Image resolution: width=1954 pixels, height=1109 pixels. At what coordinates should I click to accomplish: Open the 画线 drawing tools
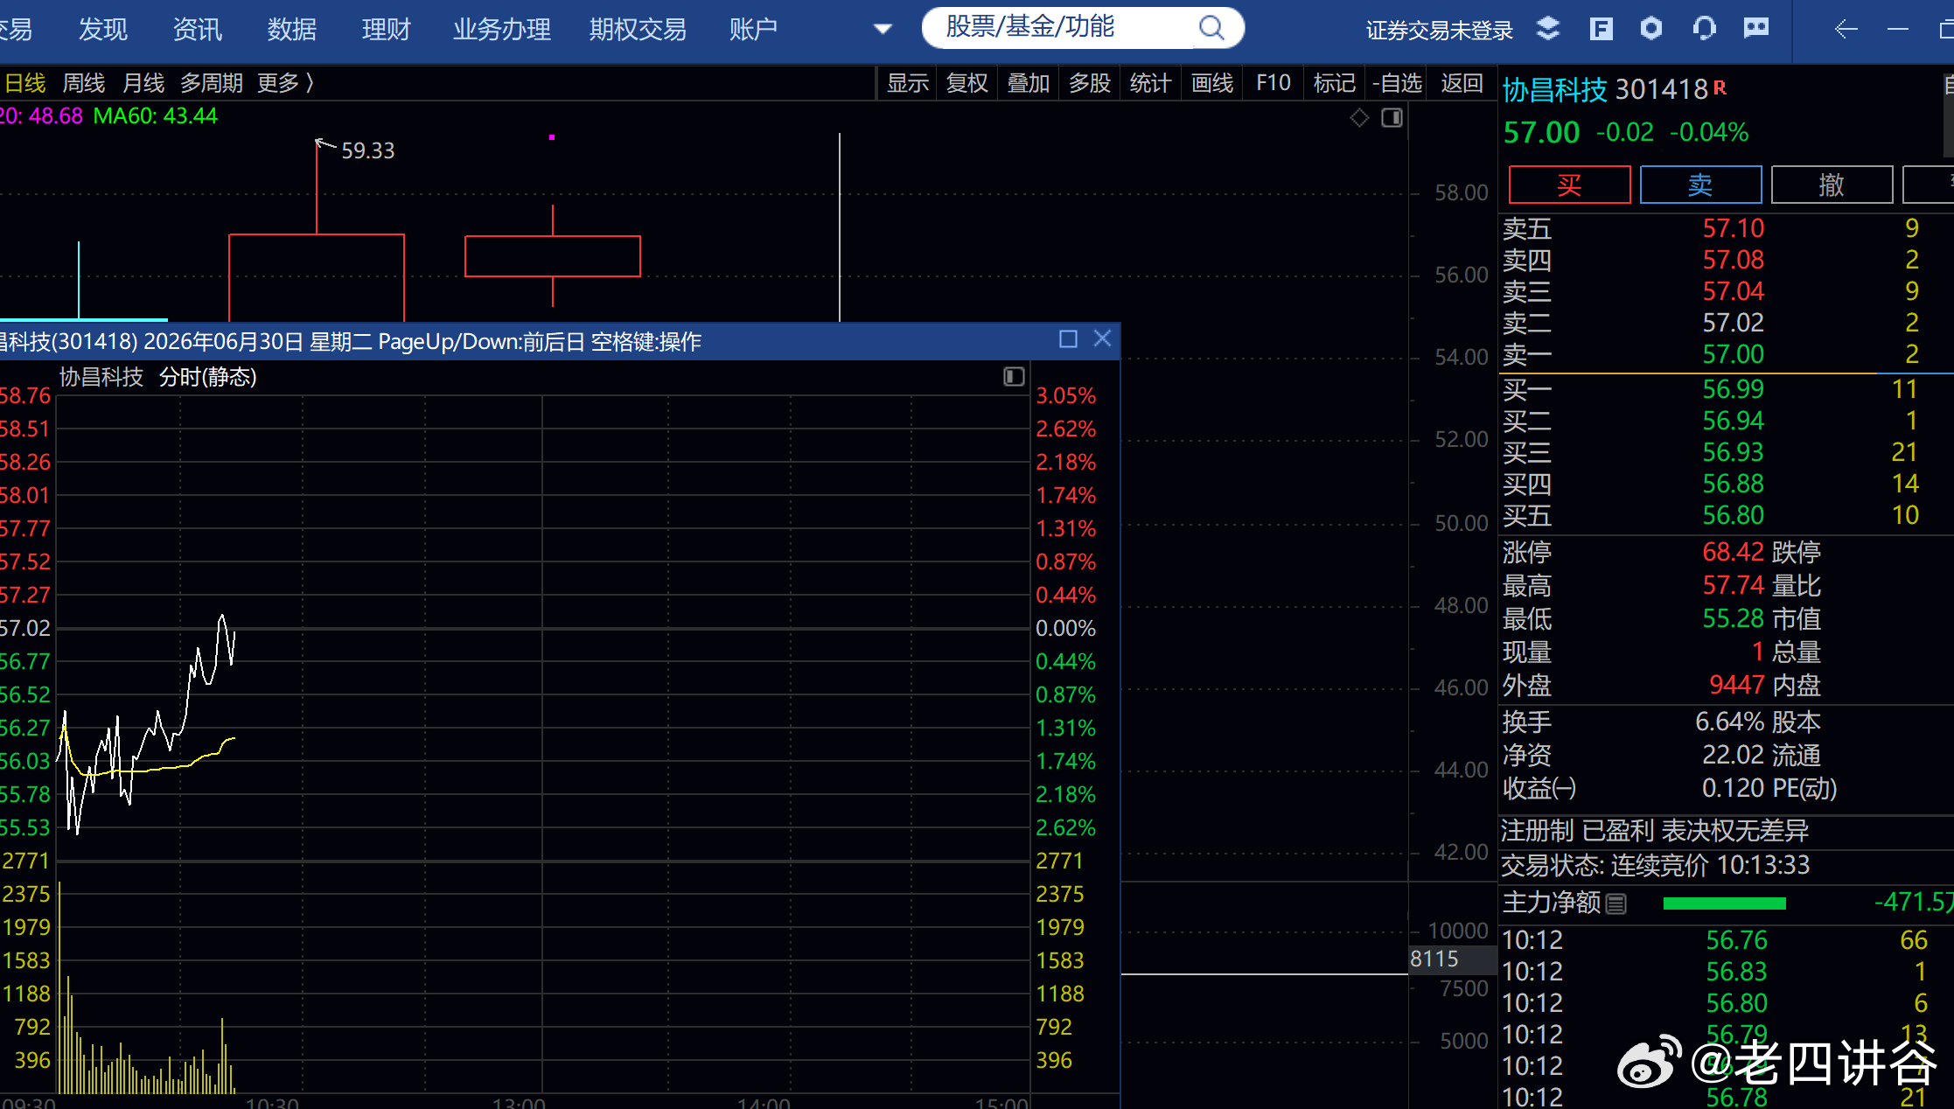1212,84
